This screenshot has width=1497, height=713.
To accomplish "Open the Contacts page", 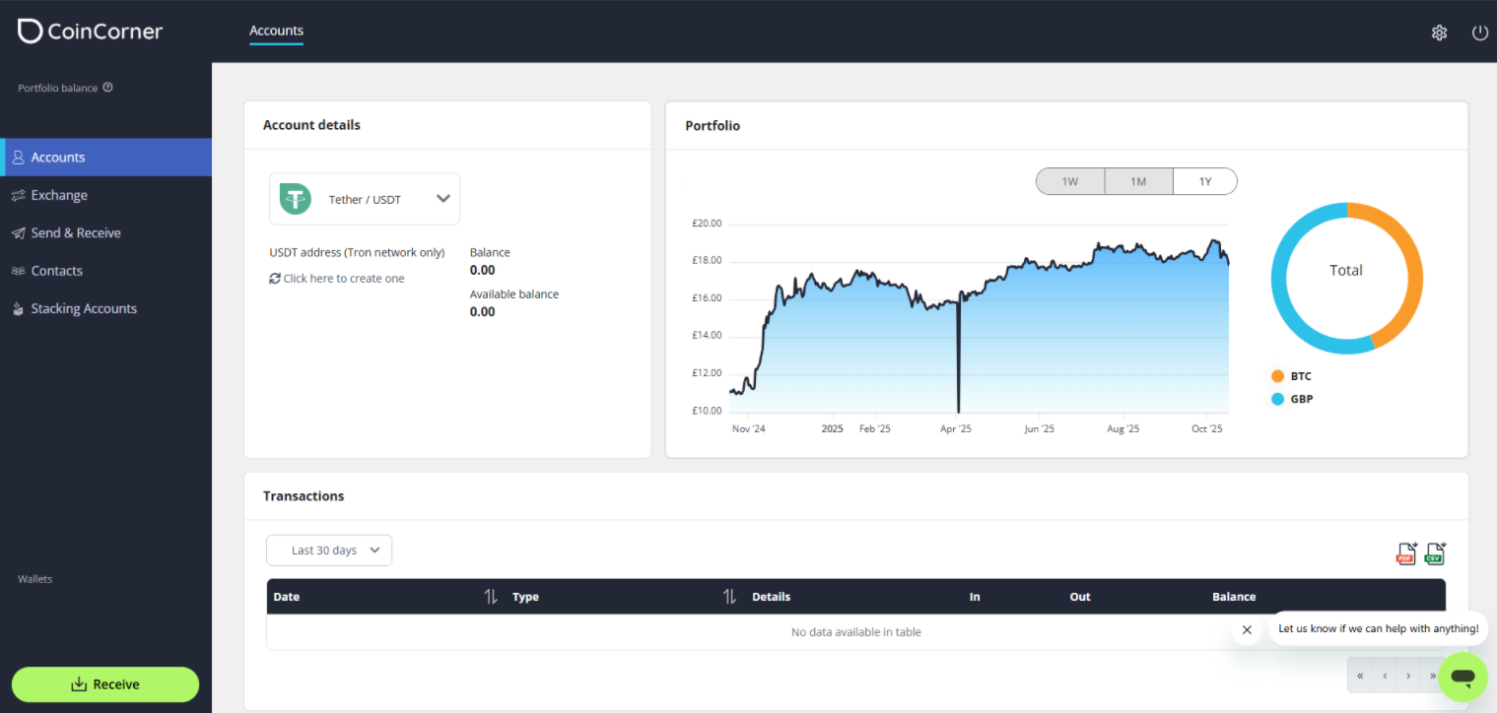I will tap(58, 270).
